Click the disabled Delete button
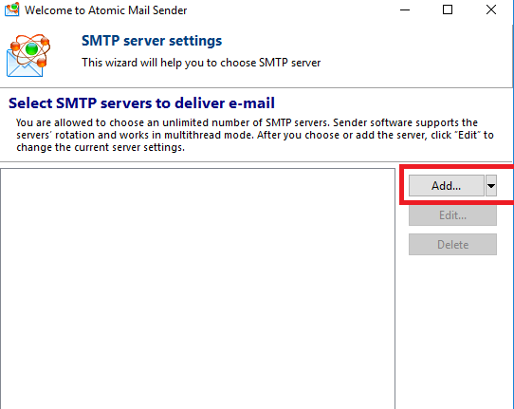Viewport: 514px width, 409px height. [452, 244]
